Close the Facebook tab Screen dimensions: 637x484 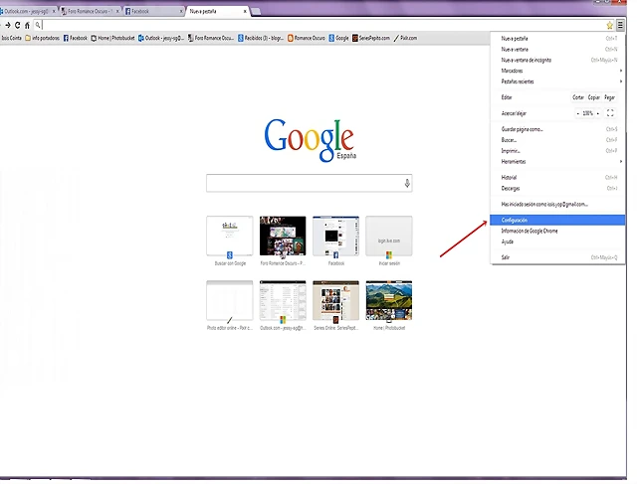click(x=181, y=11)
